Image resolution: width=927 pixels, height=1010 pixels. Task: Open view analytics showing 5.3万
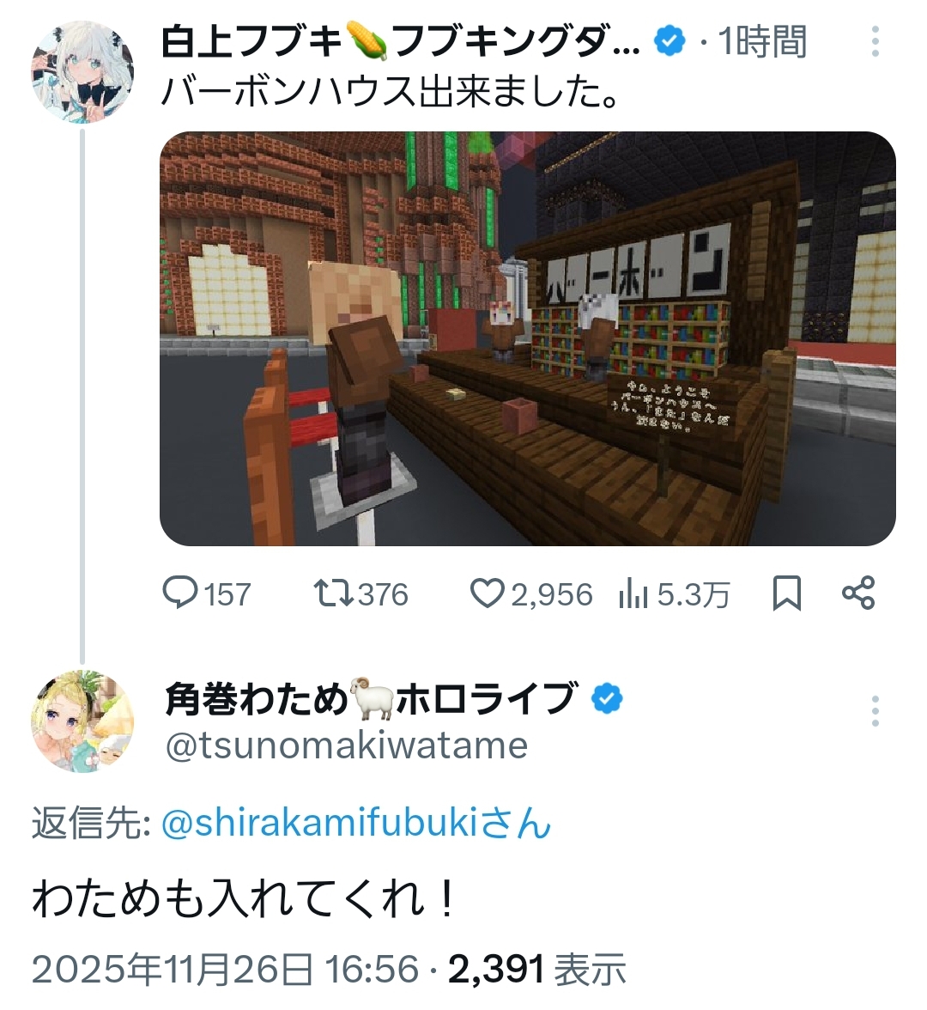[x=674, y=594]
